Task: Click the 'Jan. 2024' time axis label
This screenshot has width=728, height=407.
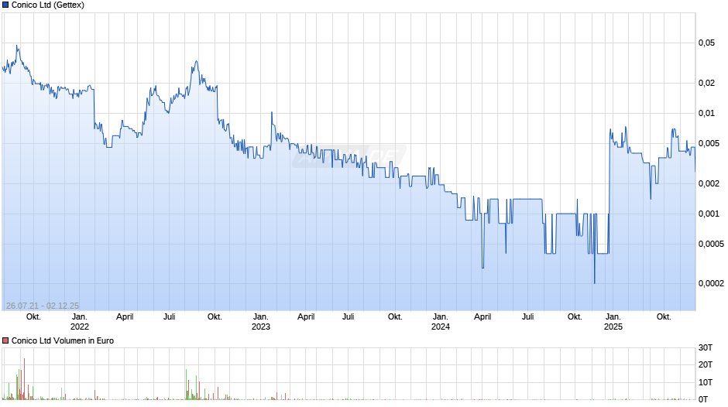Action: (x=440, y=322)
